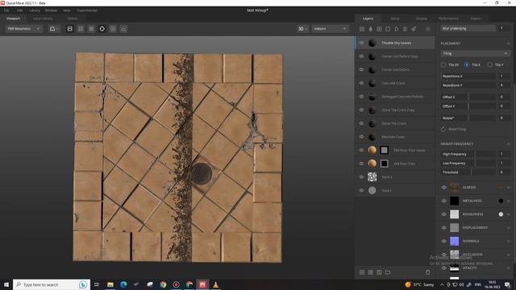Select the Tile XY radio option
This screenshot has height=290, width=516.
(x=443, y=64)
